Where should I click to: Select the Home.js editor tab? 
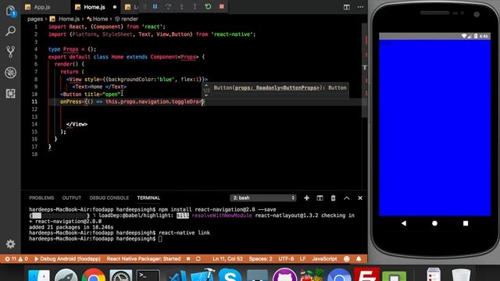tap(95, 7)
